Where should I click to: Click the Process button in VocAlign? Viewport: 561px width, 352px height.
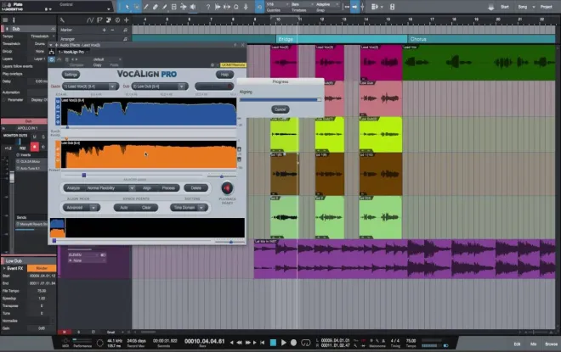[168, 187]
